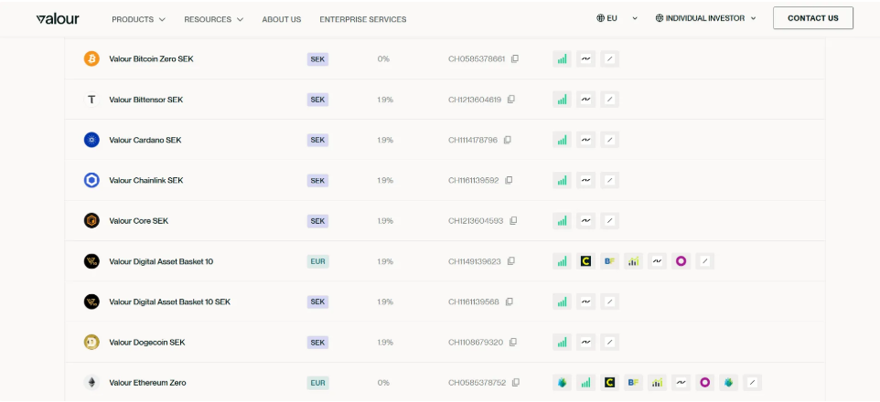Click green bars broker icon in Bittensor SEK row

pyautogui.click(x=562, y=100)
